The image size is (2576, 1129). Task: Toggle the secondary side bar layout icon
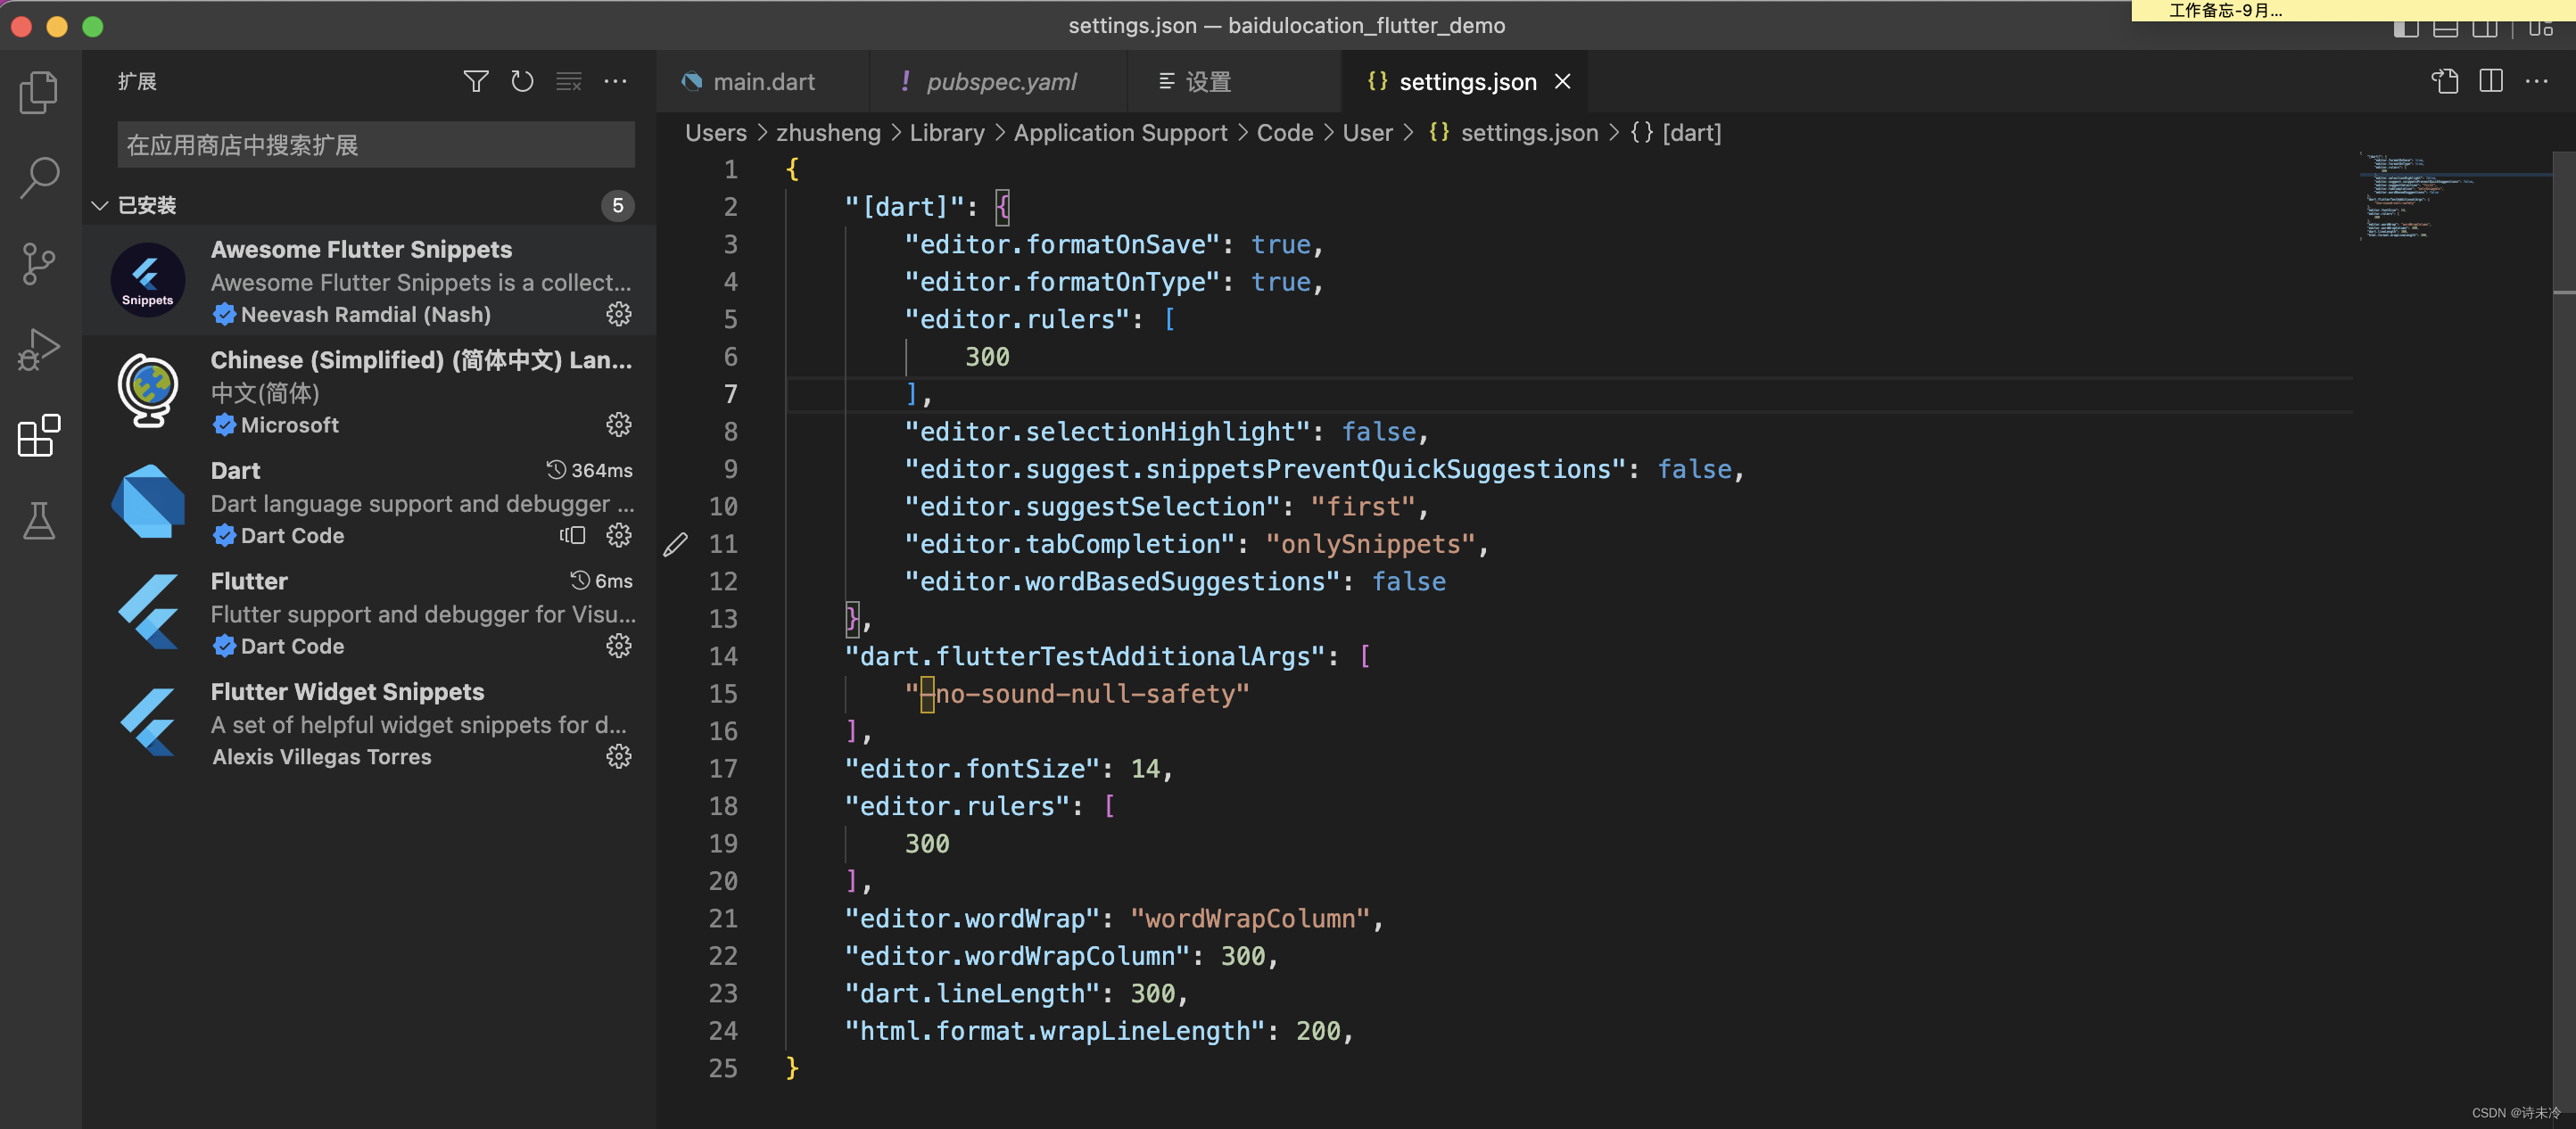(2485, 28)
